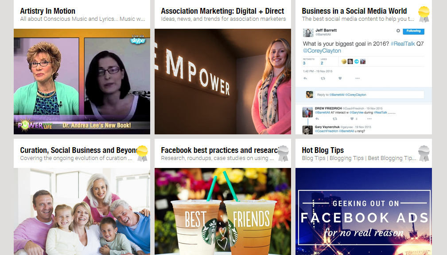Open Association Marketing: Digital + Direct title
447x255 pixels.
tap(222, 11)
